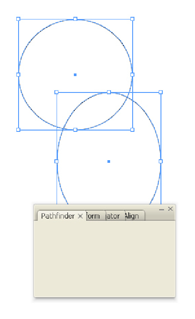The height and width of the screenshot is (319, 195).
Task: Select right-middle handle of lower ellipse
Action: click(x=161, y=161)
